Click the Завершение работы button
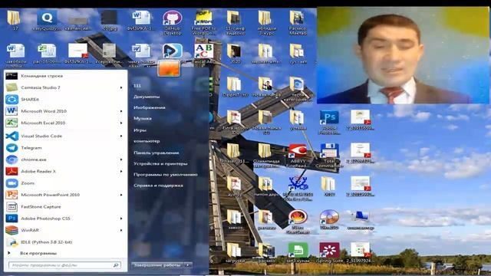Viewport: 491px width, 276px height. tap(158, 265)
